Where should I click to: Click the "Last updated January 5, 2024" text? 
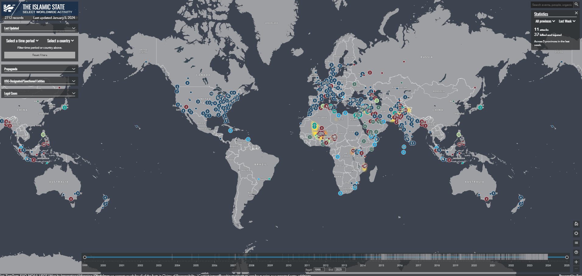[x=54, y=18]
